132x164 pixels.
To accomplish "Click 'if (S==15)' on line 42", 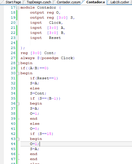I will coord(42,134).
